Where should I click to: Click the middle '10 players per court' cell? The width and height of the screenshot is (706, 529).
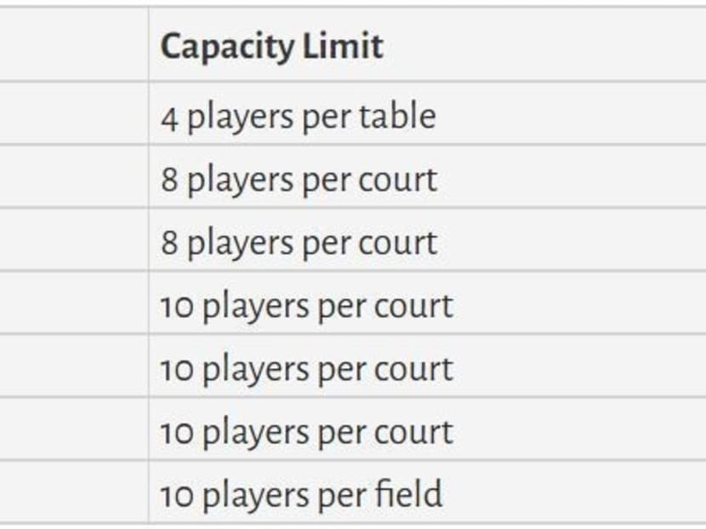pos(306,368)
